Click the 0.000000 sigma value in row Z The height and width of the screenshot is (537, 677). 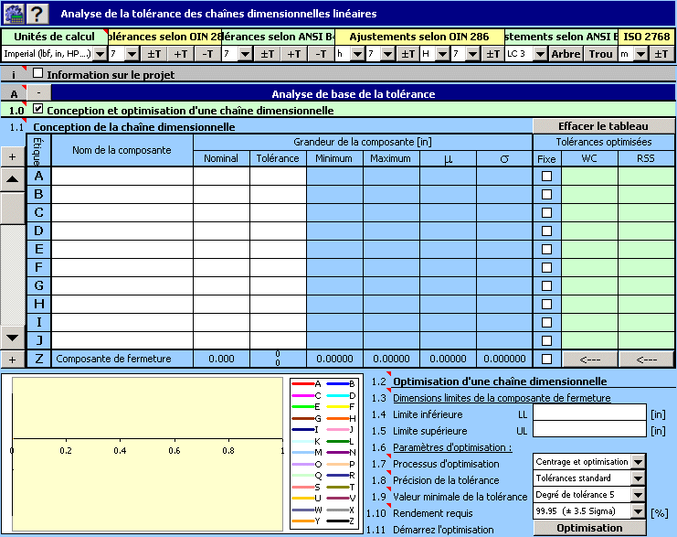(504, 359)
